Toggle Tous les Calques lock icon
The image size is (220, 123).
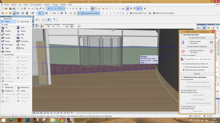[72, 27]
